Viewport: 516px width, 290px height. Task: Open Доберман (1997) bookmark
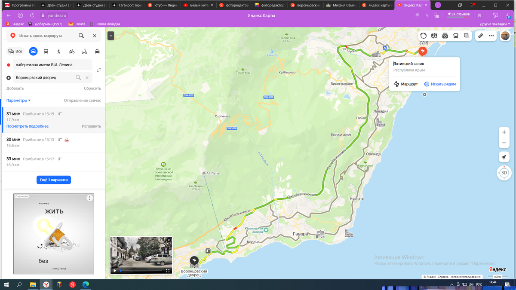pos(45,24)
